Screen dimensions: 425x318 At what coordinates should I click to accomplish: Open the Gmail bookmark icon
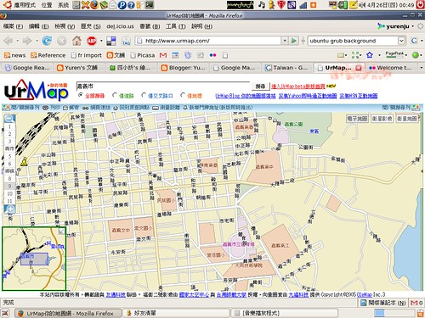click(x=163, y=55)
